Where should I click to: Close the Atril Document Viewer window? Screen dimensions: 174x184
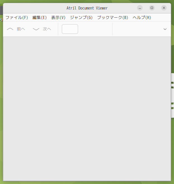click(164, 8)
